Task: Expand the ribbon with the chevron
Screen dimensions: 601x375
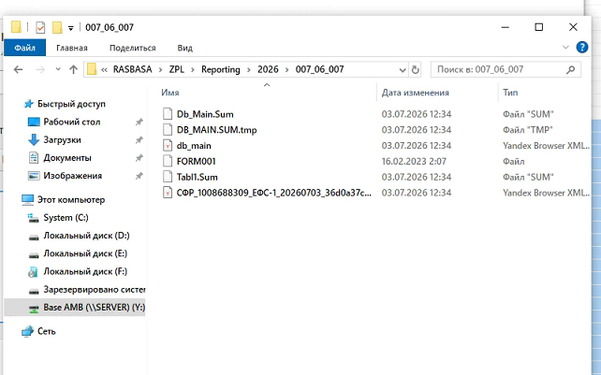Action: click(565, 48)
